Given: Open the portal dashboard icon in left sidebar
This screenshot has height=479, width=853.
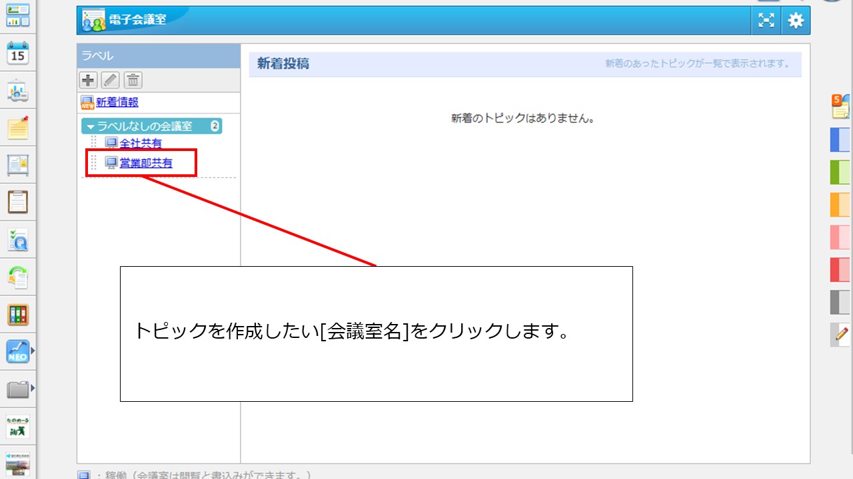Looking at the screenshot, I should point(18,15).
